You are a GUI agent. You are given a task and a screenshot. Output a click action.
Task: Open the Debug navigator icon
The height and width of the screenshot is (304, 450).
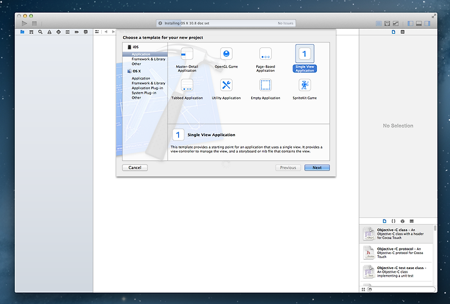67,32
